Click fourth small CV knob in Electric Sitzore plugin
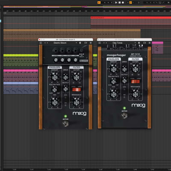Screen dimensions: 171x171 click(x=76, y=60)
